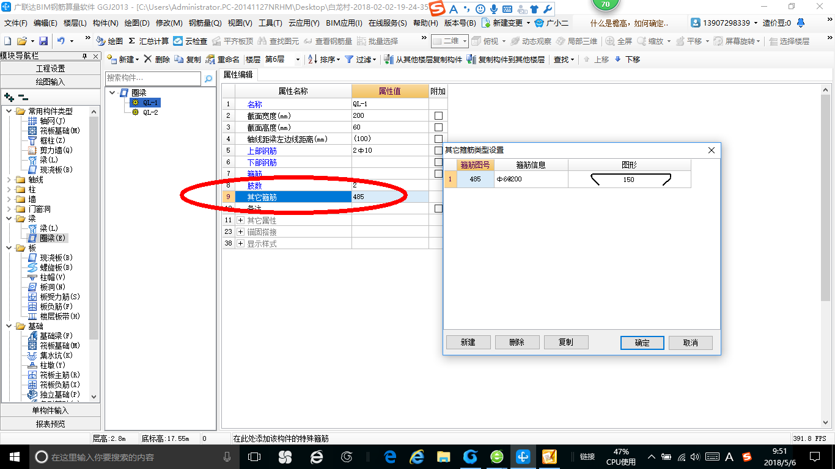Tick the 附加 checkbox for 上部钢筋
The height and width of the screenshot is (469, 835).
coord(438,150)
